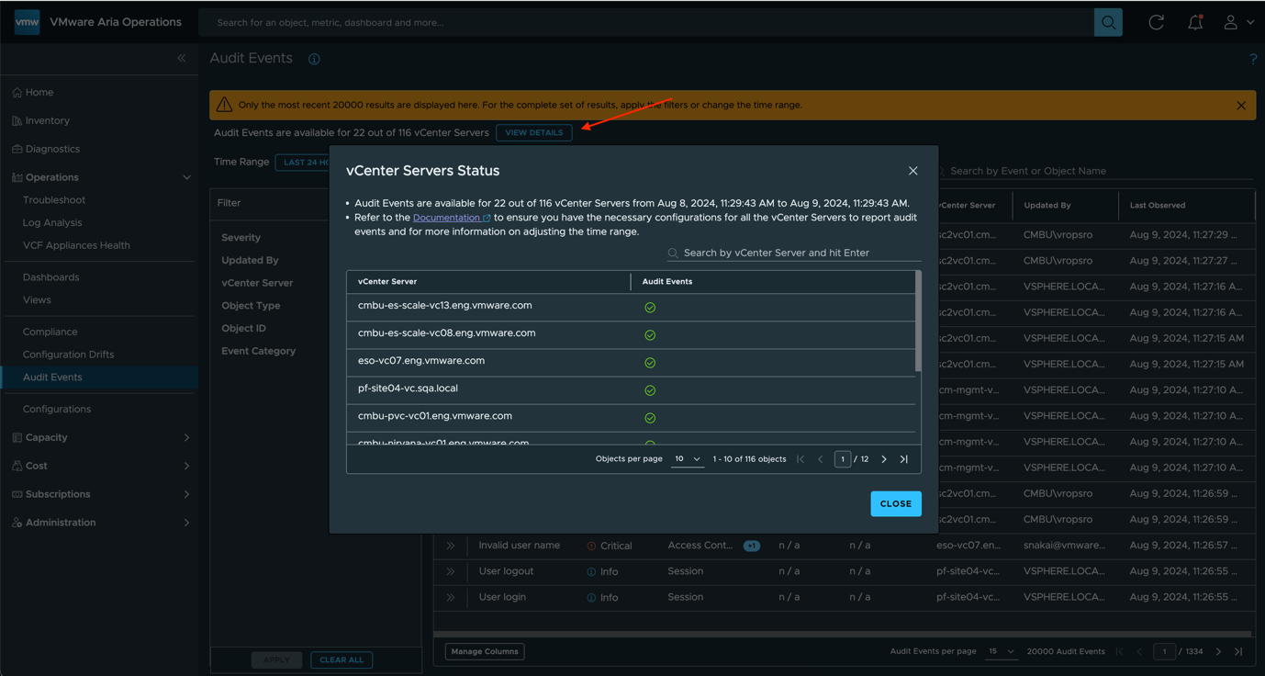Open Configuration Drifts in sidebar
This screenshot has height=676, width=1265.
coord(68,355)
